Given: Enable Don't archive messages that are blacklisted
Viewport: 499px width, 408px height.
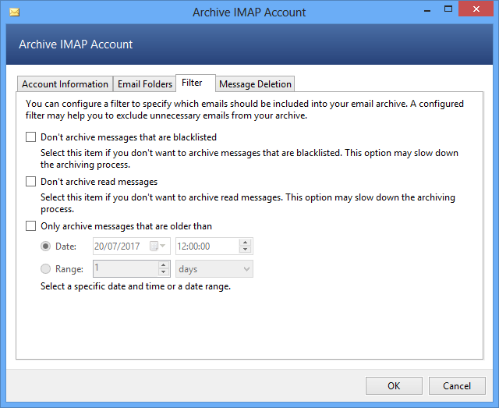Looking at the screenshot, I should 31,137.
